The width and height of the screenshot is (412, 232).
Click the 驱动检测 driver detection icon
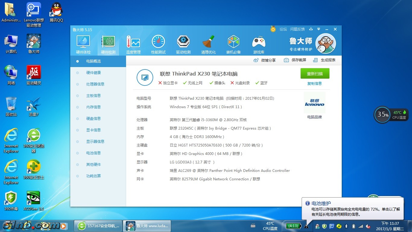click(183, 45)
